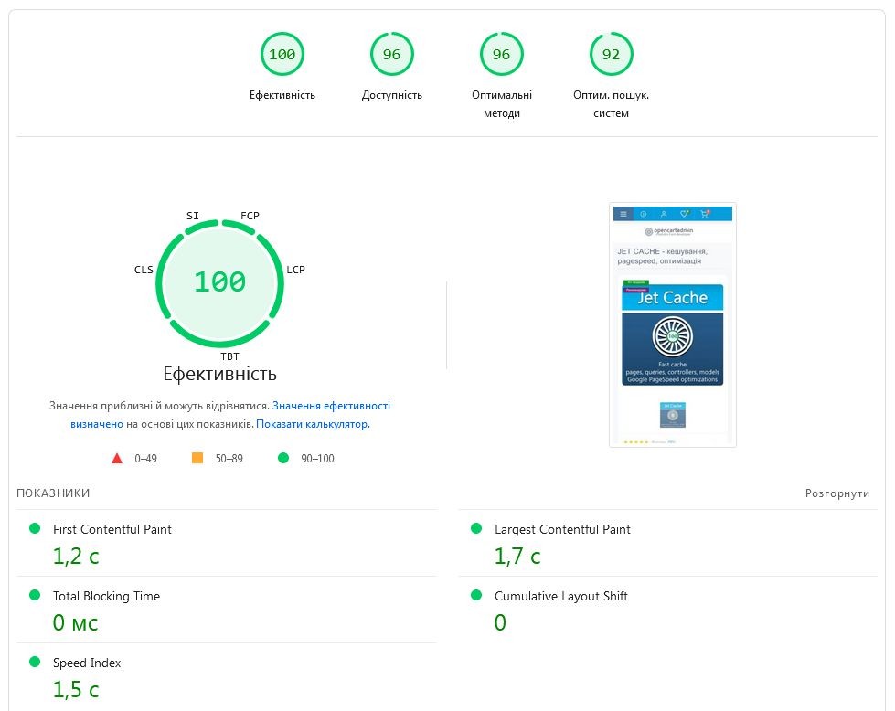Click the red triangle in the 0–49 legend
This screenshot has height=711, width=895.
pos(117,458)
